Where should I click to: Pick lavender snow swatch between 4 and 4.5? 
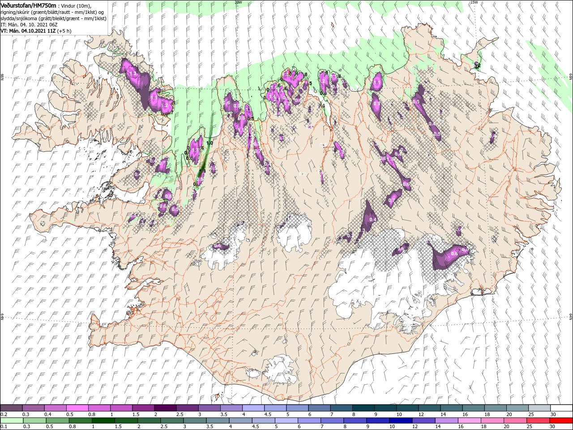tap(253, 408)
